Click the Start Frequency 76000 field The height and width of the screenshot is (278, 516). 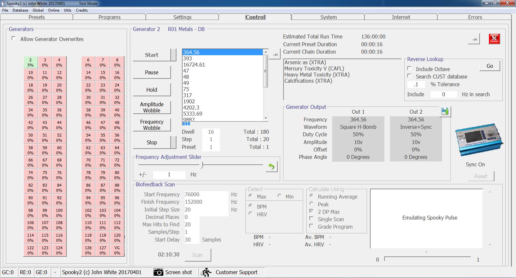coord(206,194)
